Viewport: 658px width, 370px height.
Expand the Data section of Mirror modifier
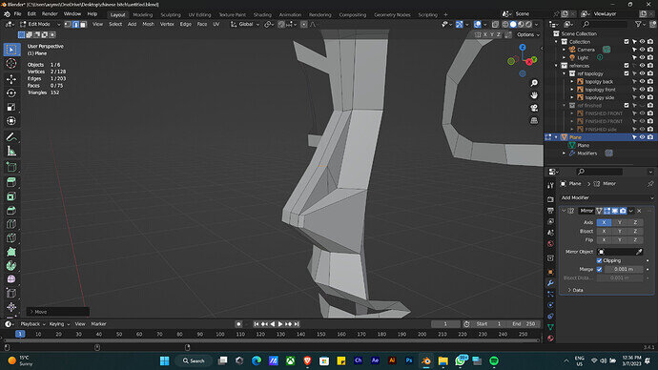575,290
